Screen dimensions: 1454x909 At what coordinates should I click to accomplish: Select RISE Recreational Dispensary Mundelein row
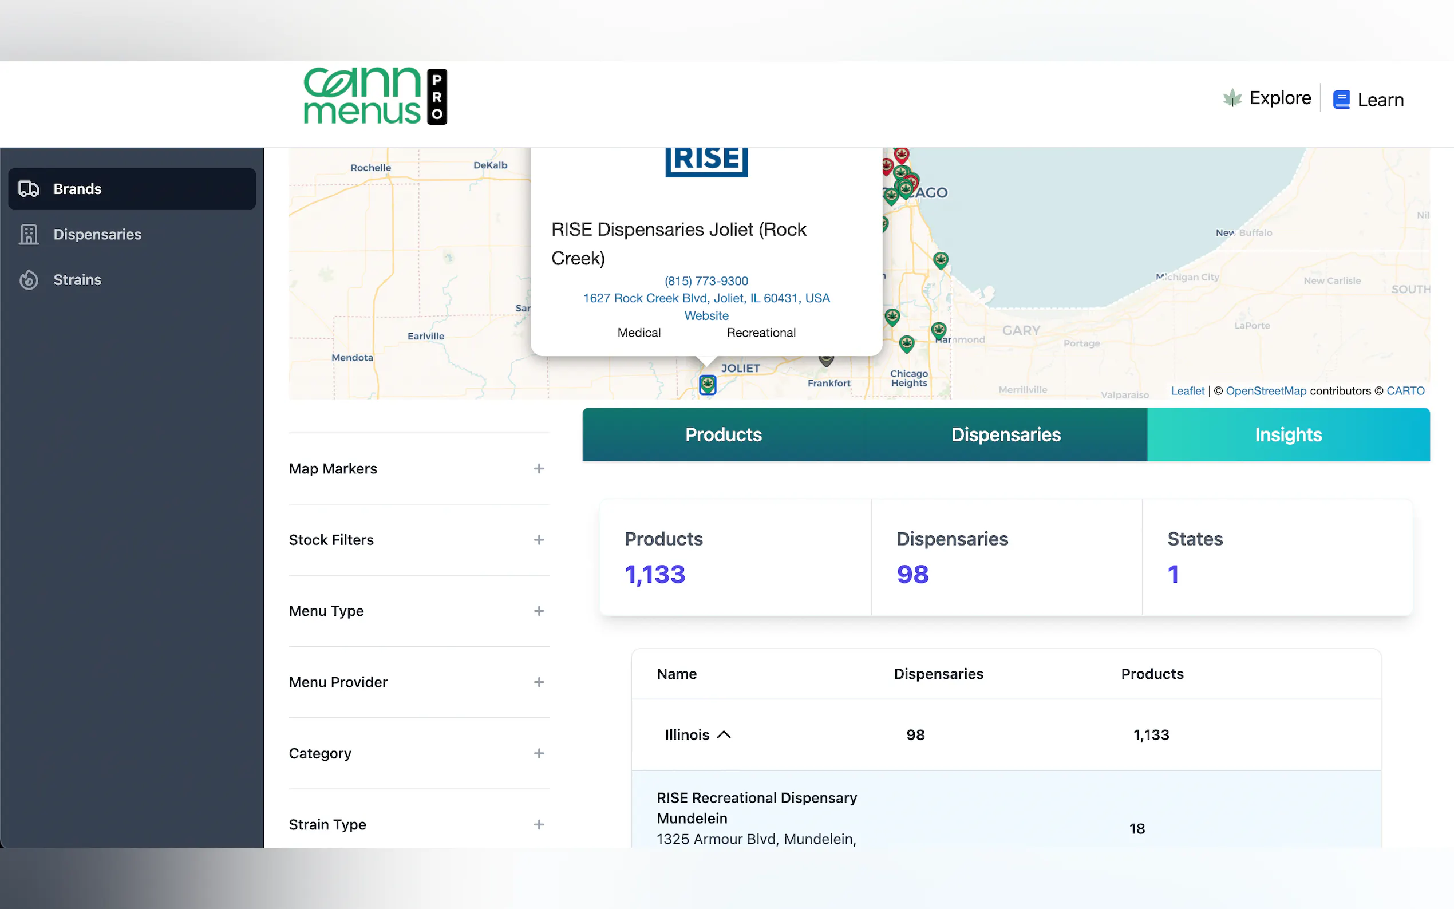757,809
